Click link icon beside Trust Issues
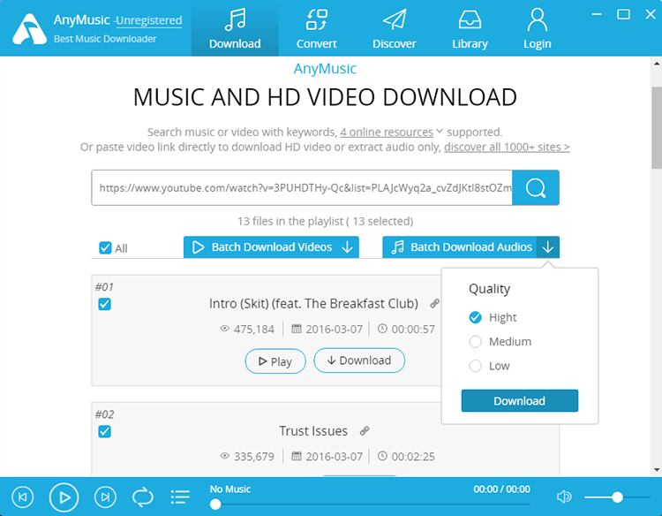This screenshot has width=662, height=516. pos(365,430)
